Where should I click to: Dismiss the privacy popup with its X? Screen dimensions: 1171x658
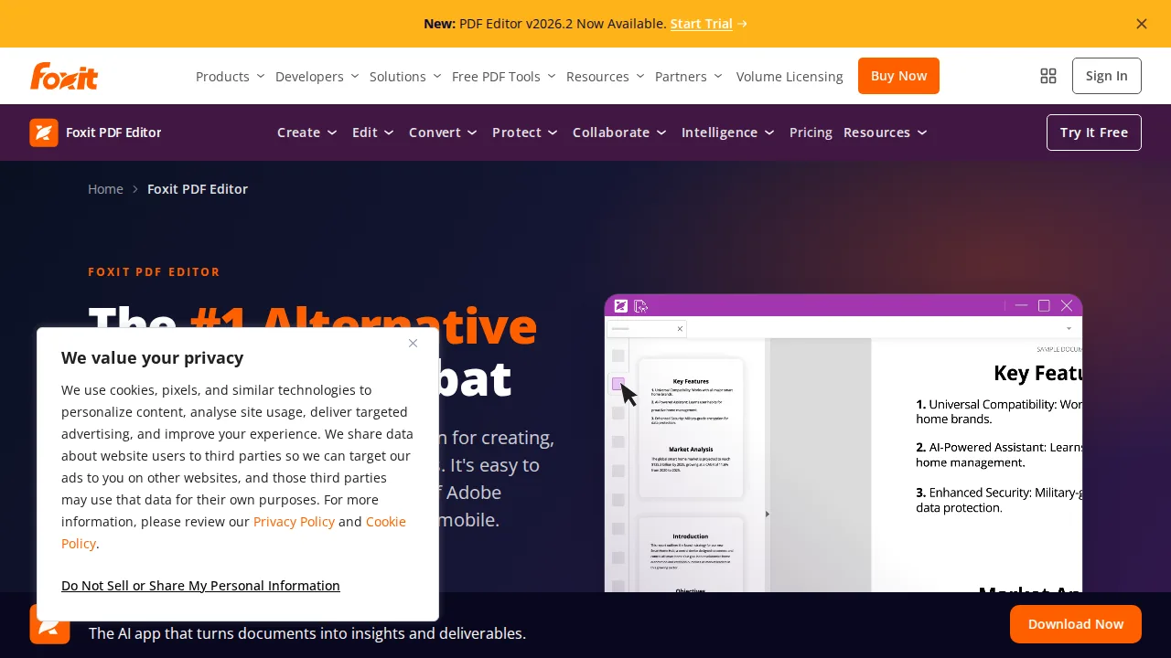413,344
